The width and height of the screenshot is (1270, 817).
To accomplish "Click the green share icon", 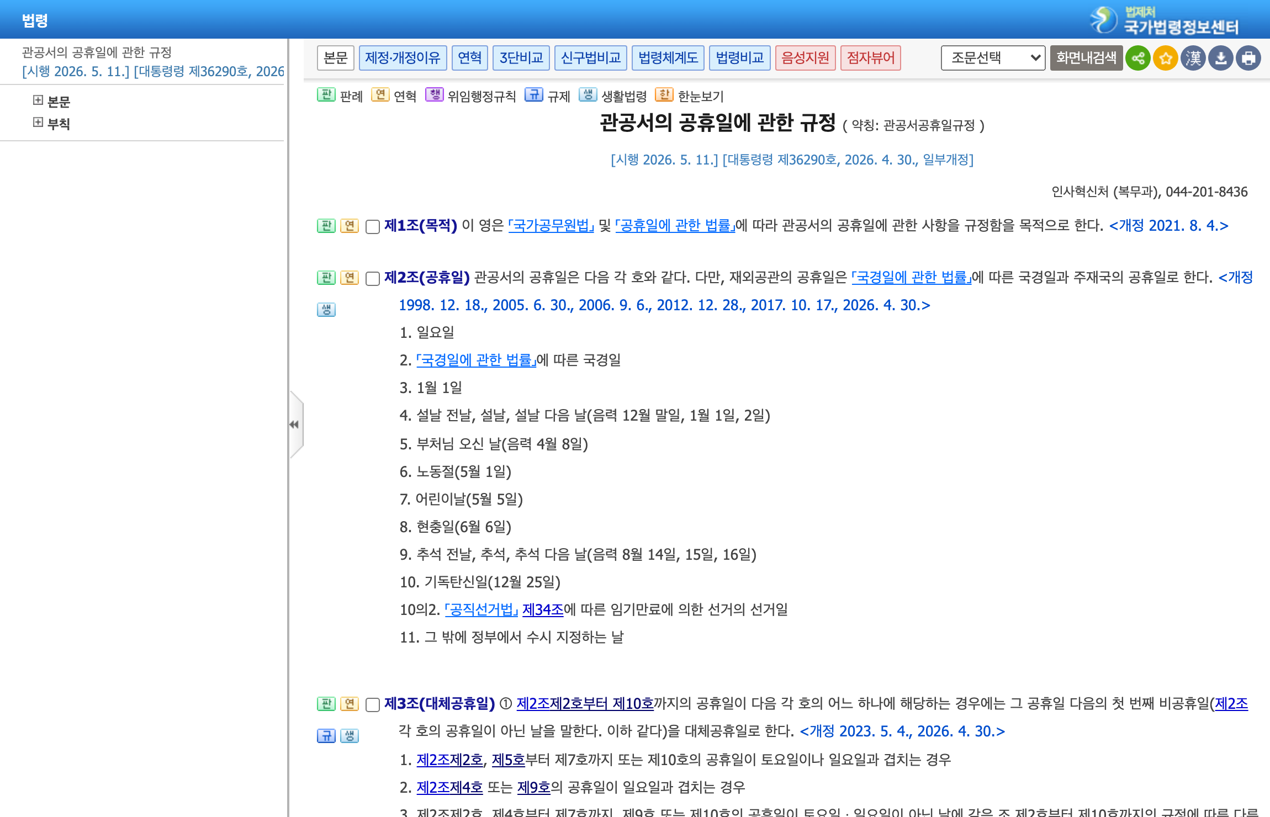I will pyautogui.click(x=1137, y=58).
